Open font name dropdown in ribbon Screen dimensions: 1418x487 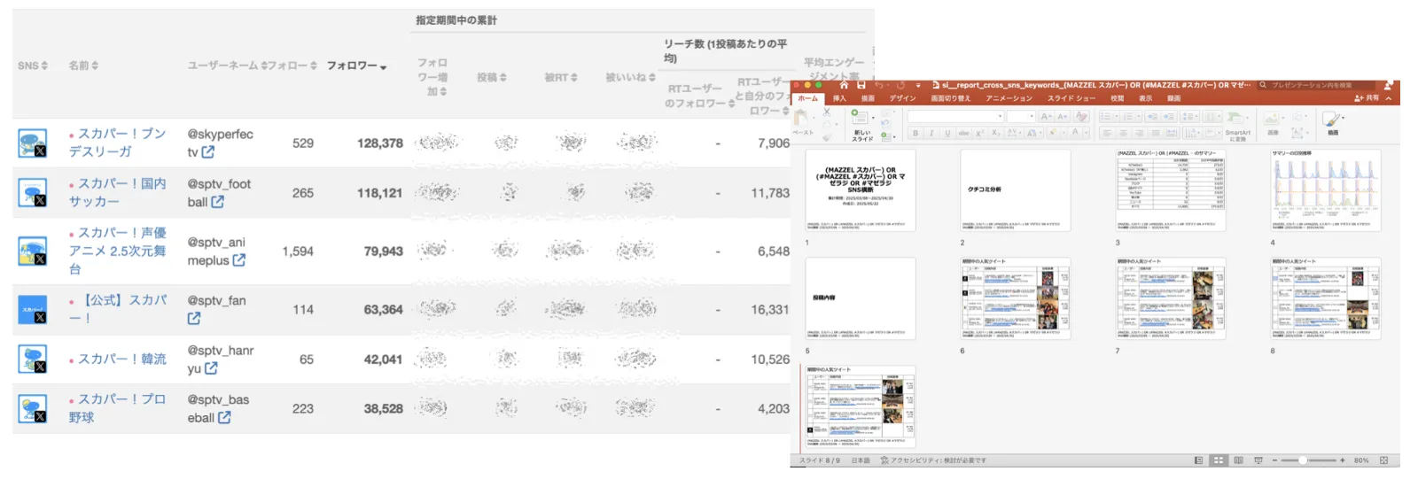click(1000, 116)
